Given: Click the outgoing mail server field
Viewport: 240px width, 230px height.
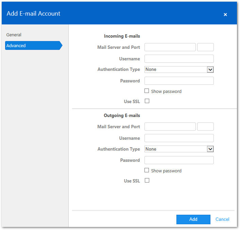Looking at the screenshot, I should [170, 127].
